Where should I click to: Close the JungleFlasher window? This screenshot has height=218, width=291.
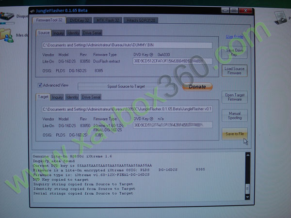[245, 11]
